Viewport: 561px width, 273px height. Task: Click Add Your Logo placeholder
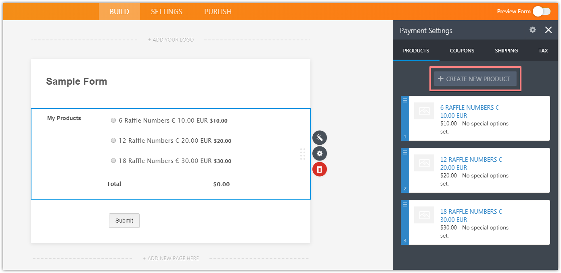[x=171, y=40]
